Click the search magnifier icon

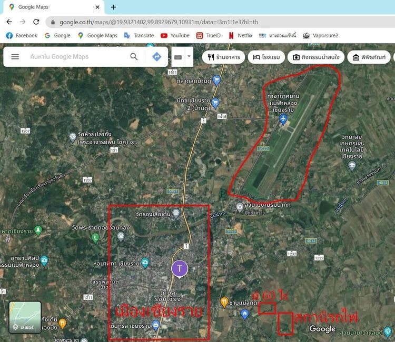click(x=134, y=57)
